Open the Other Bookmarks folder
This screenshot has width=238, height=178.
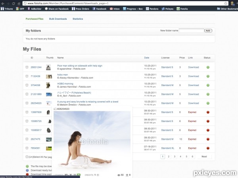(x=227, y=9)
